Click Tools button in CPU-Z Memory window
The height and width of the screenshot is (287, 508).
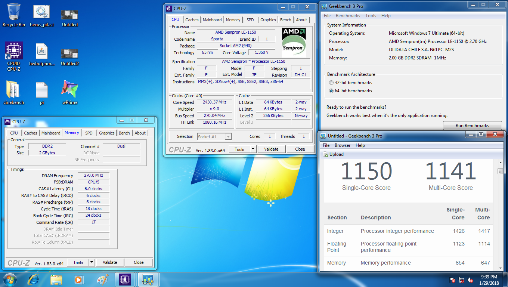pos(78,262)
